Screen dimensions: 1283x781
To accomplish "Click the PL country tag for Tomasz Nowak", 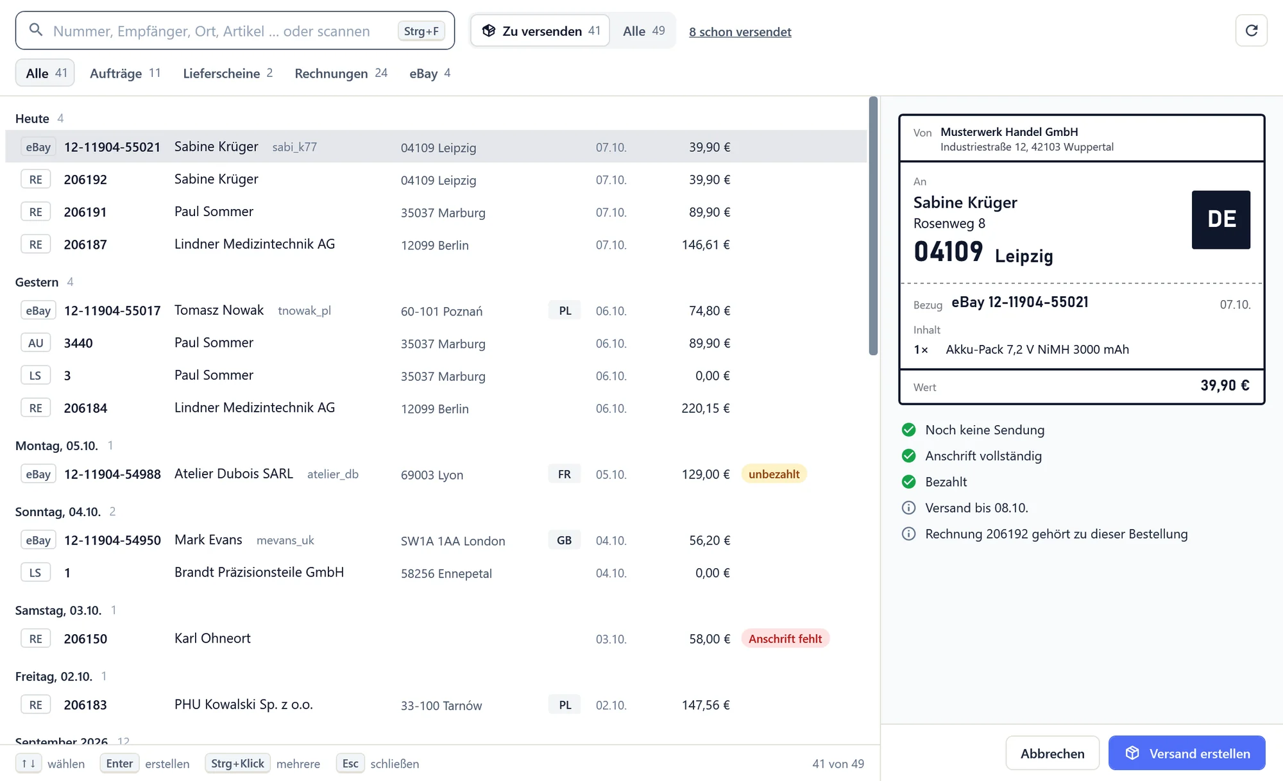I will (565, 311).
